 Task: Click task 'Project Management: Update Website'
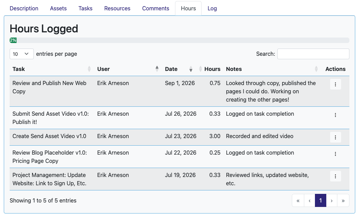tap(49, 179)
